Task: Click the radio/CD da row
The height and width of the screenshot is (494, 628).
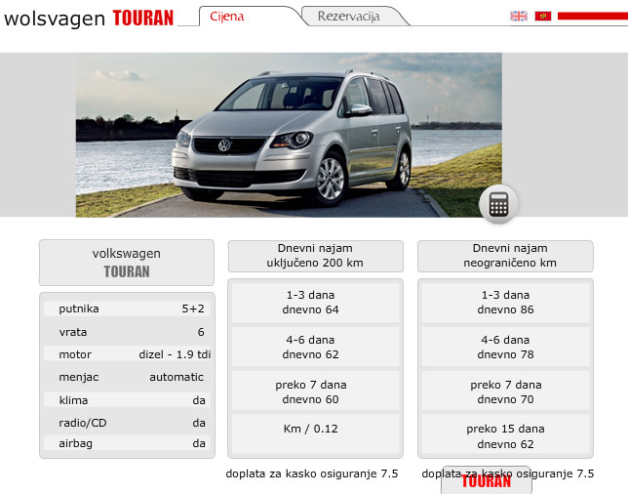Action: click(128, 423)
